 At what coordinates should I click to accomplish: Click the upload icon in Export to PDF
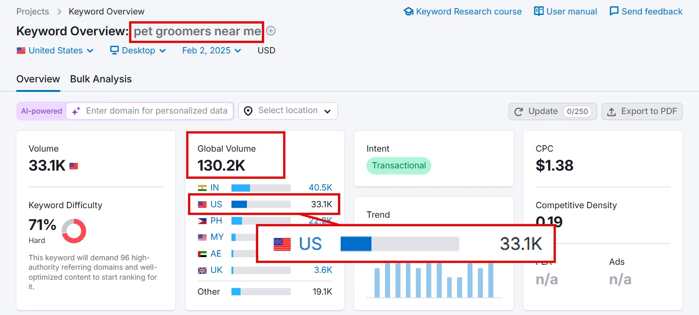click(x=612, y=112)
